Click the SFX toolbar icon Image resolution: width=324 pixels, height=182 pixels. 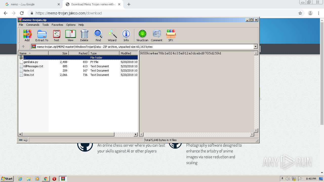coord(171,35)
